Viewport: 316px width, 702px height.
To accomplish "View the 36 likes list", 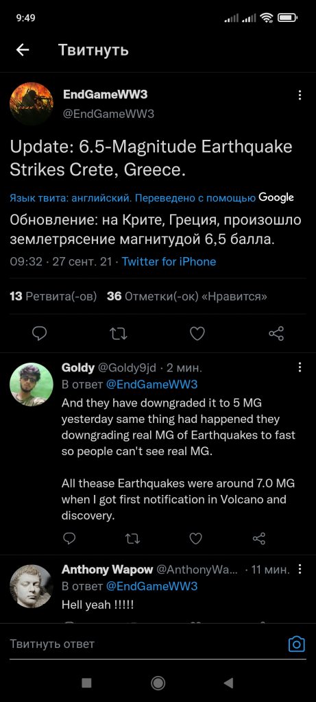I will (187, 296).
